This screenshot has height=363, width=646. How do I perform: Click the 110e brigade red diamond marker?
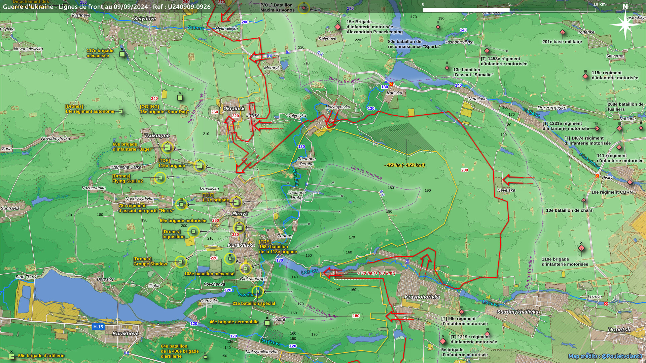(581, 248)
